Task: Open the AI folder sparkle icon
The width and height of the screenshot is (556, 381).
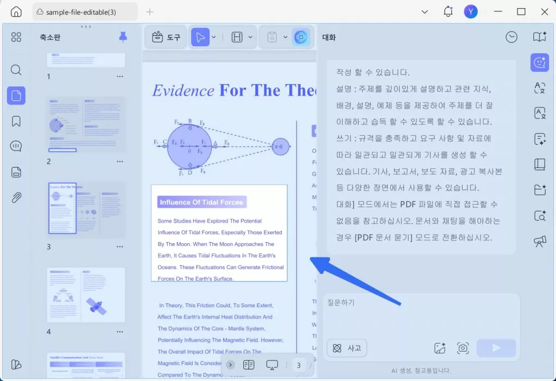Action: pyautogui.click(x=540, y=190)
